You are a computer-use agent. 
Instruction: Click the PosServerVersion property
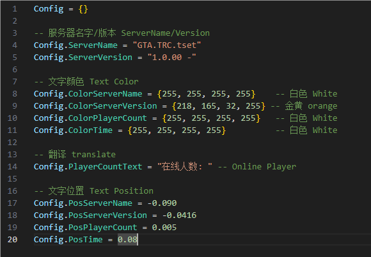pos(107,215)
